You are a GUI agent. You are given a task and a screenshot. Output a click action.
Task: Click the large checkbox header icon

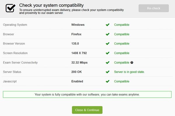click(11, 8)
